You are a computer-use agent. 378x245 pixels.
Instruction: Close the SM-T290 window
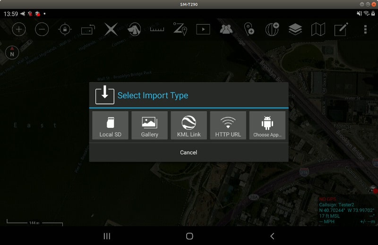coord(374,4)
